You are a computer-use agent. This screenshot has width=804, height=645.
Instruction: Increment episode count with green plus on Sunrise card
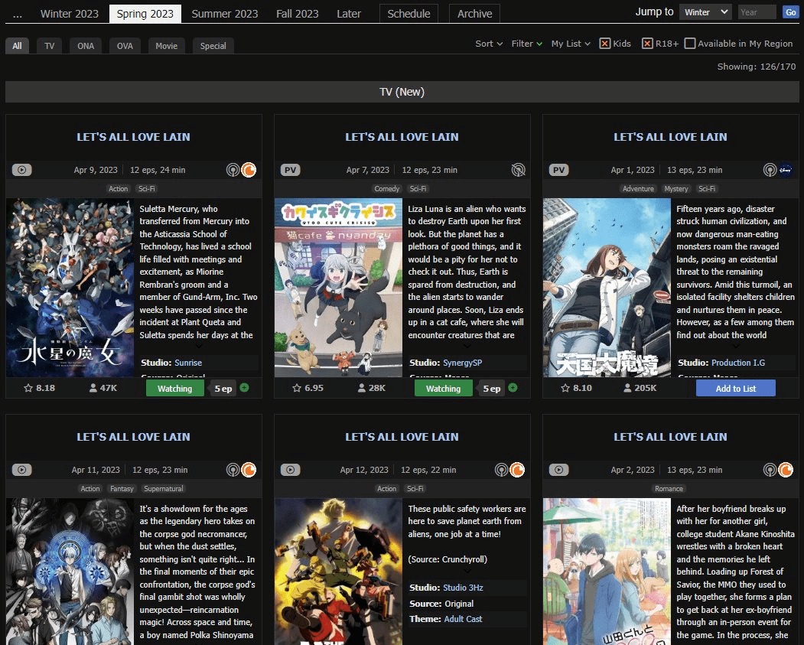[x=245, y=388]
